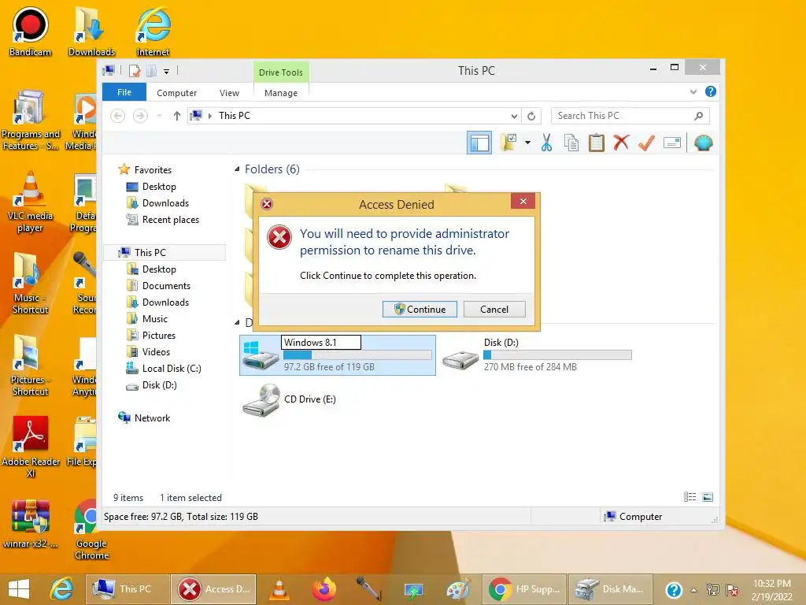
Task: Open Explorer help question mark
Action: (711, 91)
